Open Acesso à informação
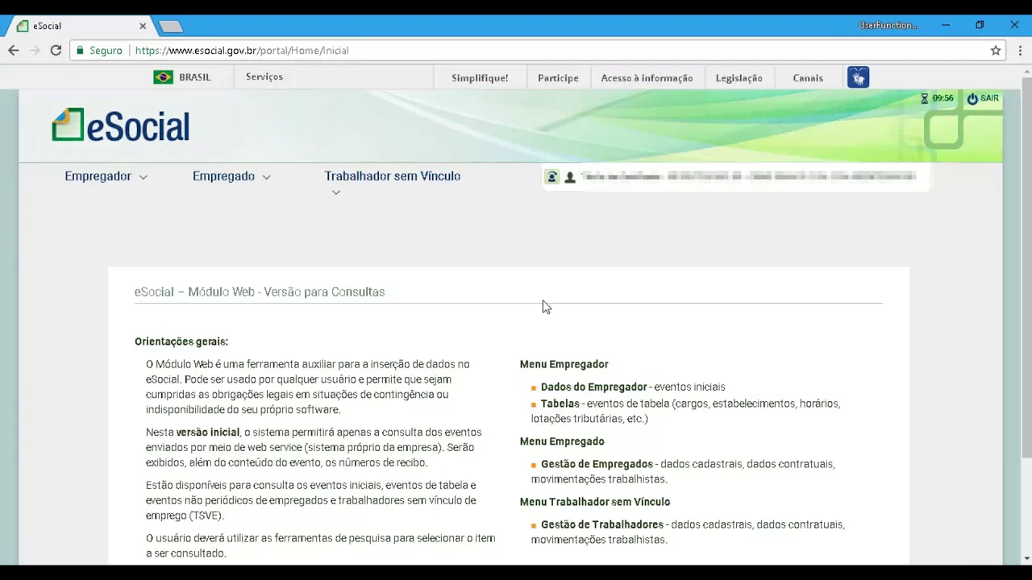The height and width of the screenshot is (580, 1032). tap(647, 78)
